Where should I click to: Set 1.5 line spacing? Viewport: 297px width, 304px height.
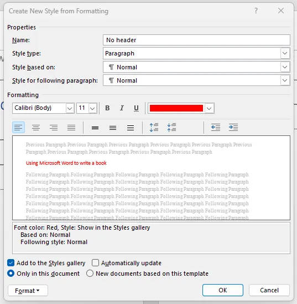113,128
